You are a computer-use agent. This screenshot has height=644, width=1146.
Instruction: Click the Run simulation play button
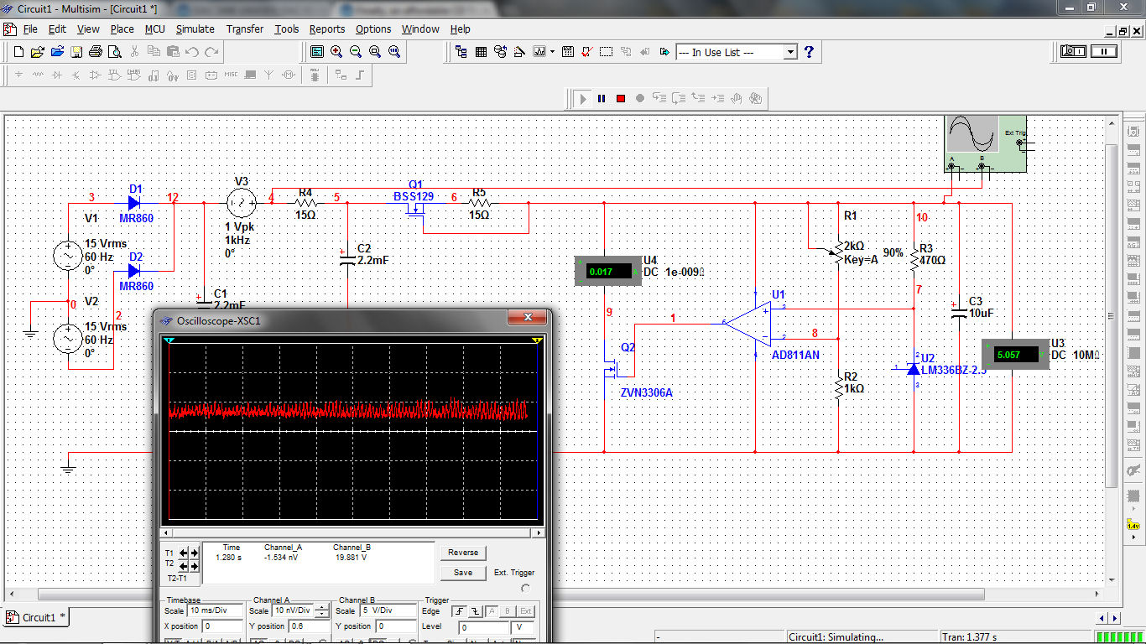pyautogui.click(x=583, y=98)
